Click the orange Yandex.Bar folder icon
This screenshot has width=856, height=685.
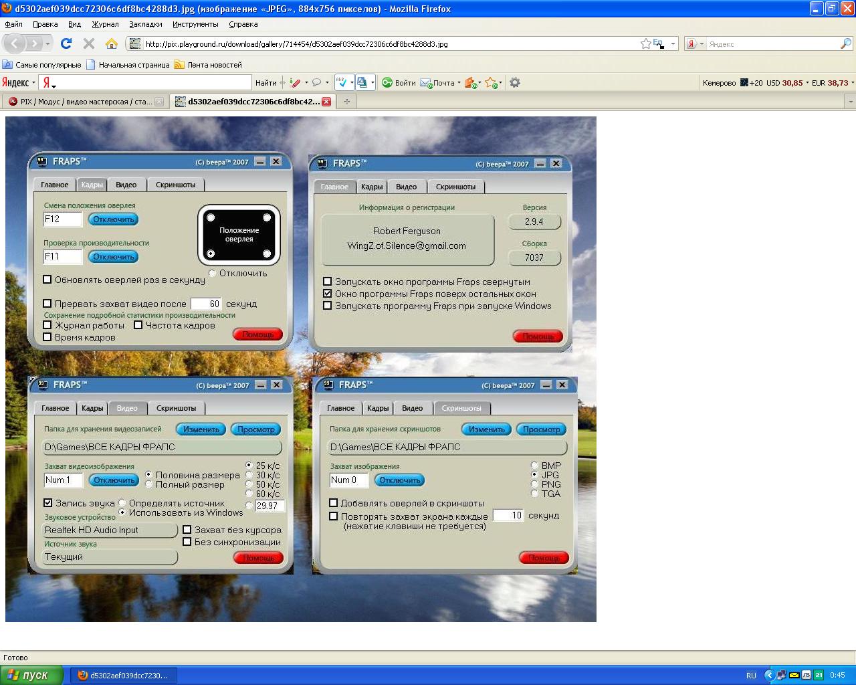(470, 83)
